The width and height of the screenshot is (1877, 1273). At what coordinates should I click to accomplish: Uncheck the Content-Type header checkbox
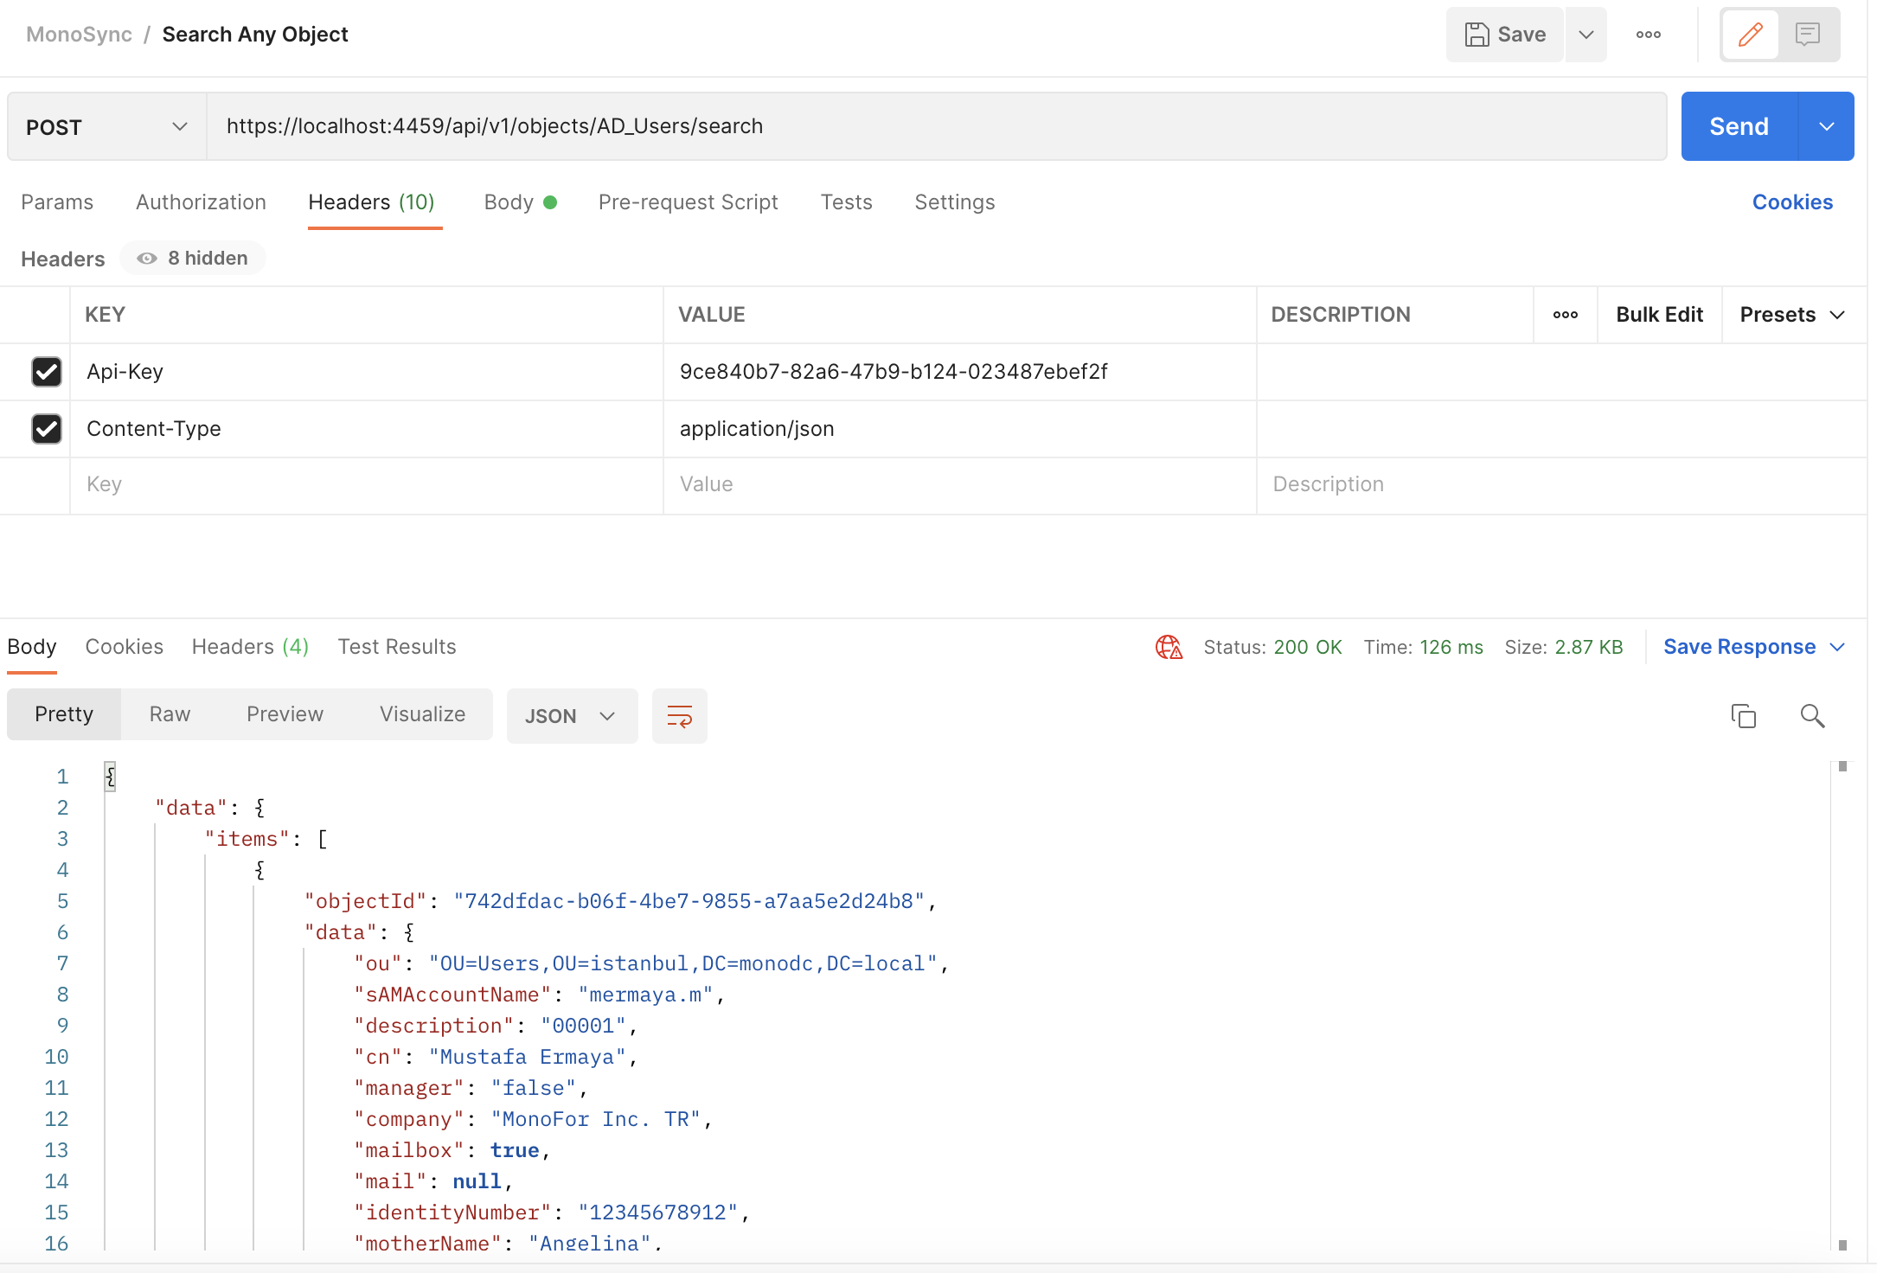(47, 429)
